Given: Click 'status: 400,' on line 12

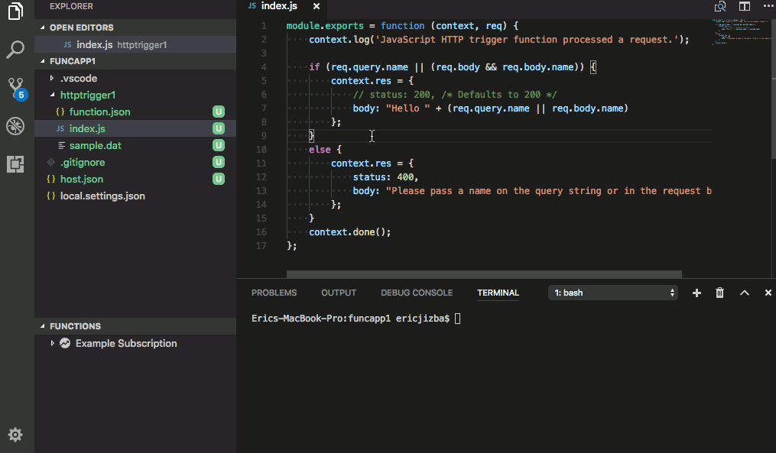Looking at the screenshot, I should click(385, 177).
